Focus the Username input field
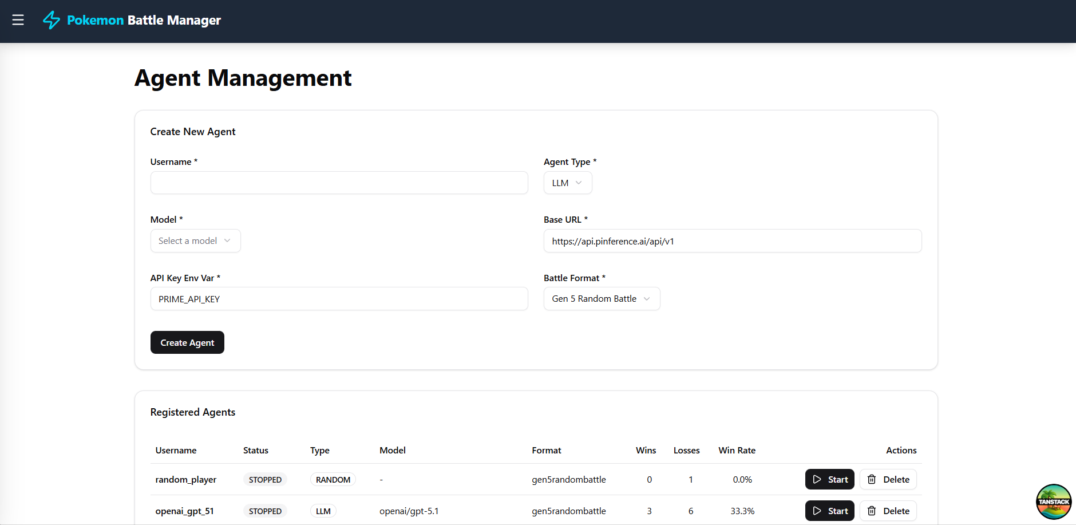 tap(339, 183)
